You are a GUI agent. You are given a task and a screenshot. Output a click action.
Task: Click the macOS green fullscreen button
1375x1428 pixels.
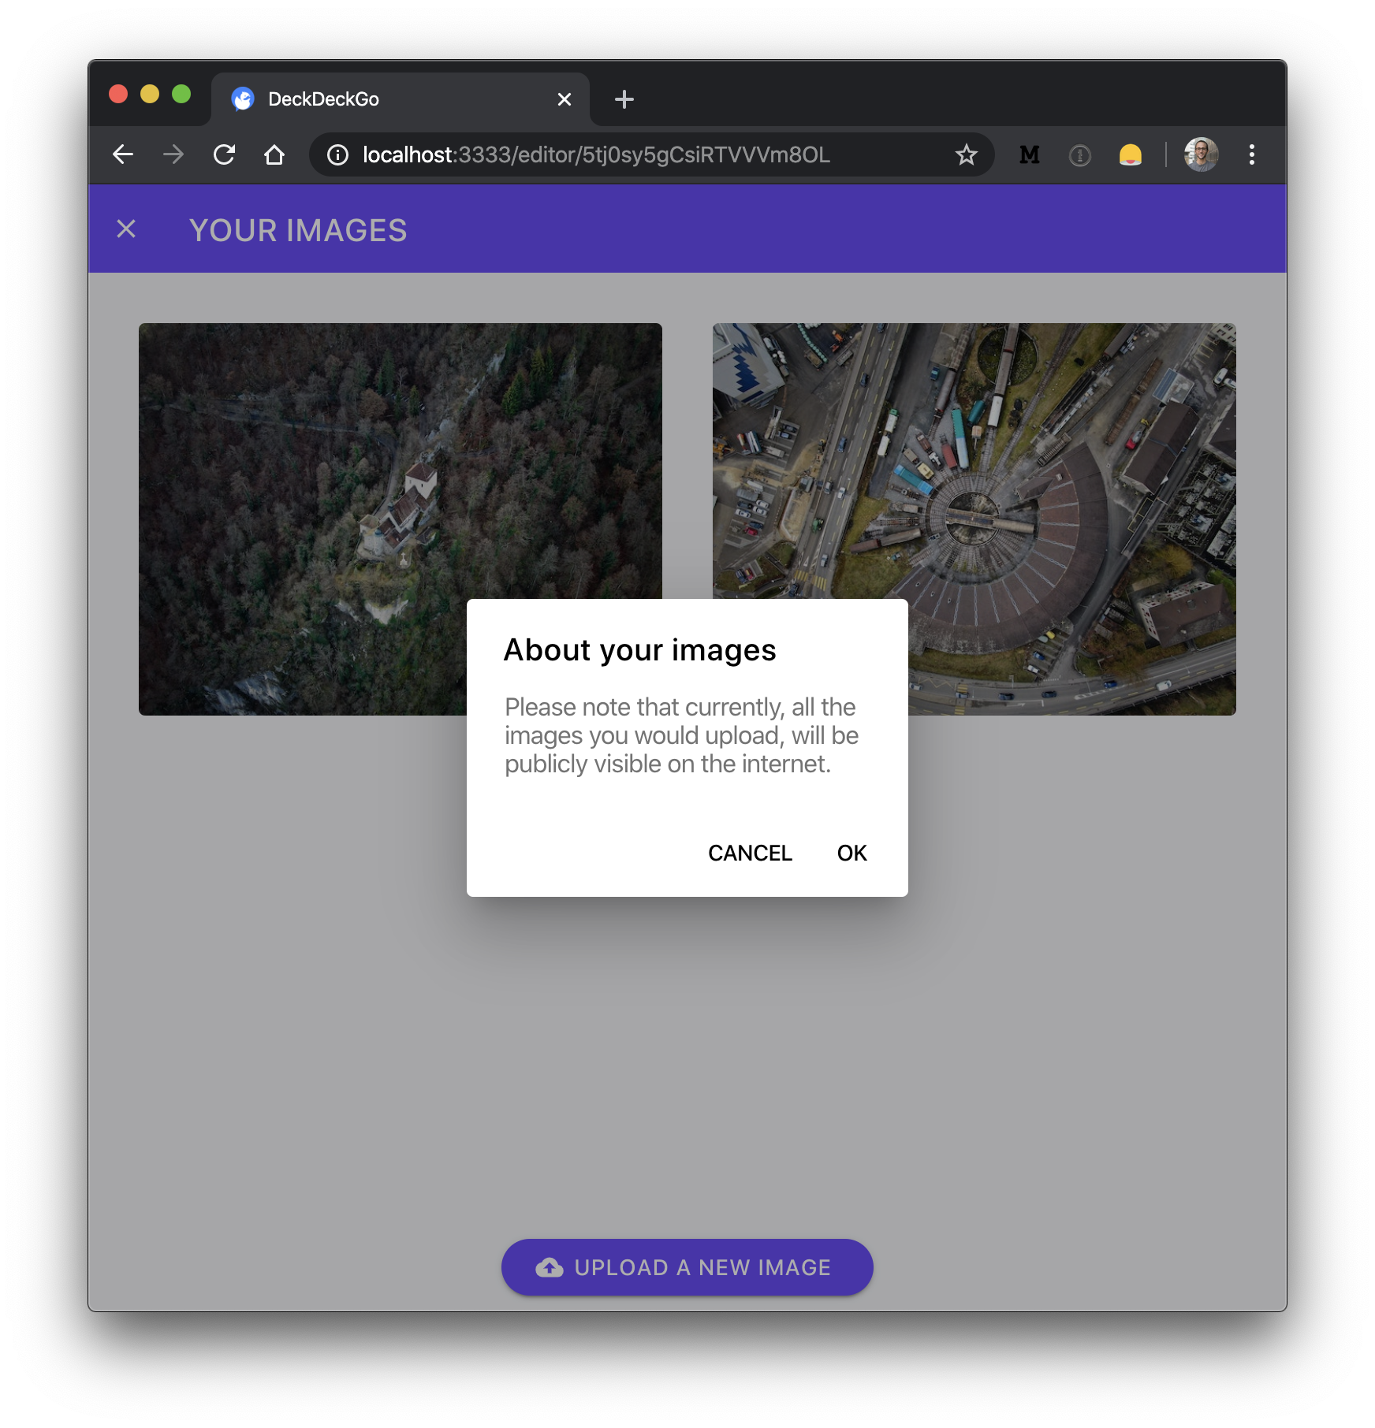point(181,95)
